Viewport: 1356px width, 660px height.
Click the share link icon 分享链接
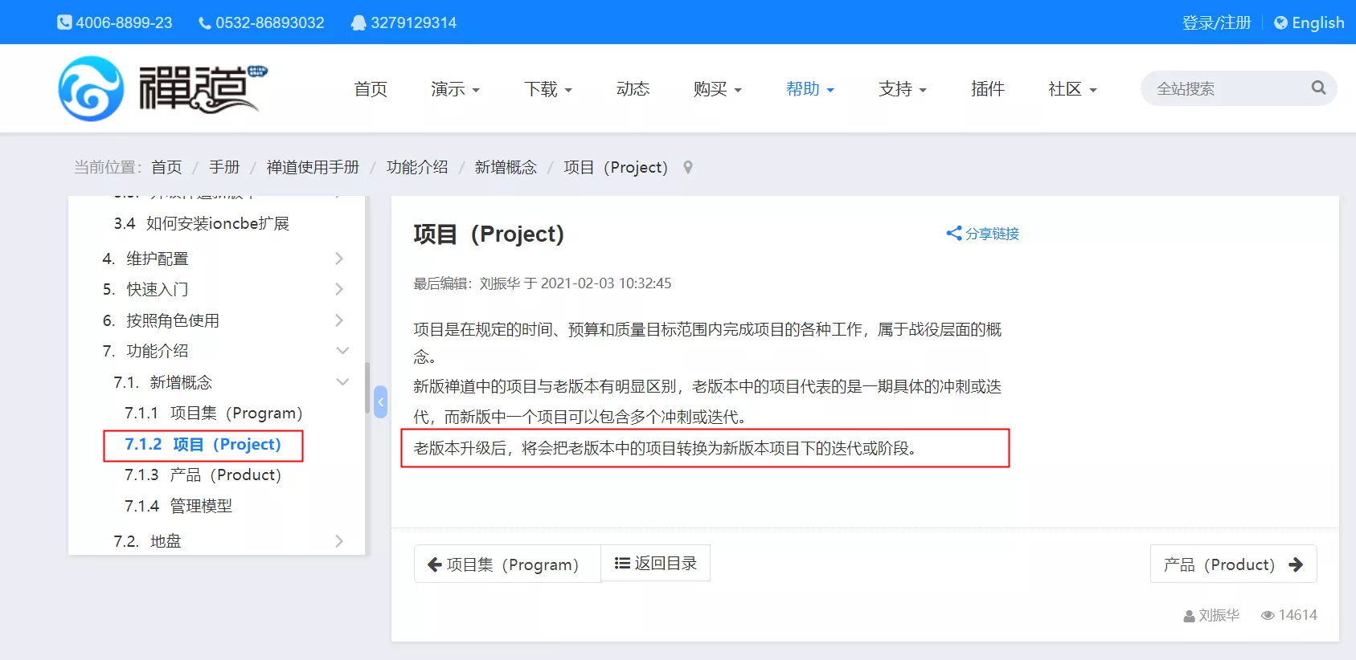(954, 233)
